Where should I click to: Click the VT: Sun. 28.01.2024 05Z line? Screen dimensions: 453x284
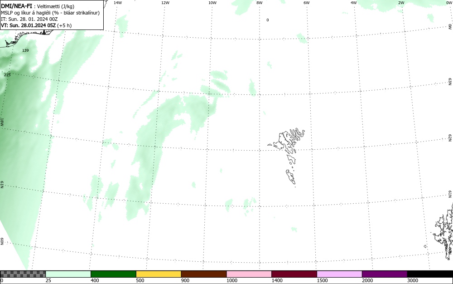tap(36, 25)
